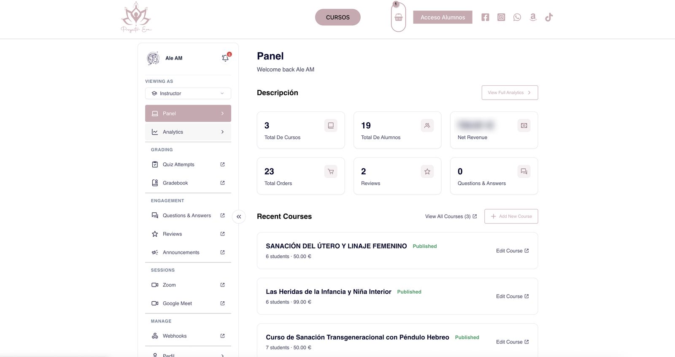Click the Ale AM profile avatar

pos(153,58)
